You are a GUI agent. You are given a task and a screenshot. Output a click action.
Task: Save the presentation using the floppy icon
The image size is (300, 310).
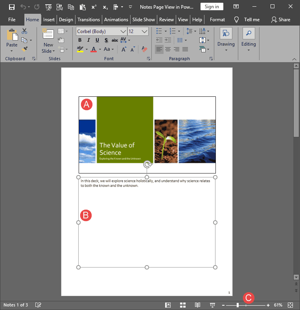[x=12, y=7]
